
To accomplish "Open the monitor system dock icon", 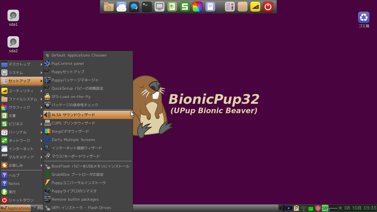I will [159, 7].
